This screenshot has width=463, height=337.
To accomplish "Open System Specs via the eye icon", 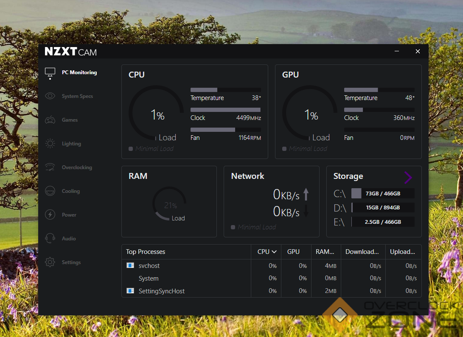I will coord(50,96).
